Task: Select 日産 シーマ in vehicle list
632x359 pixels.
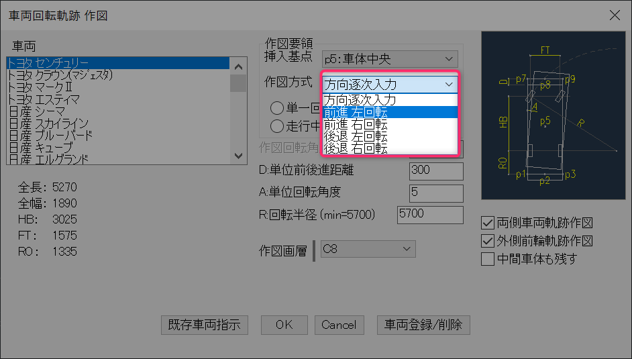Action: point(118,111)
